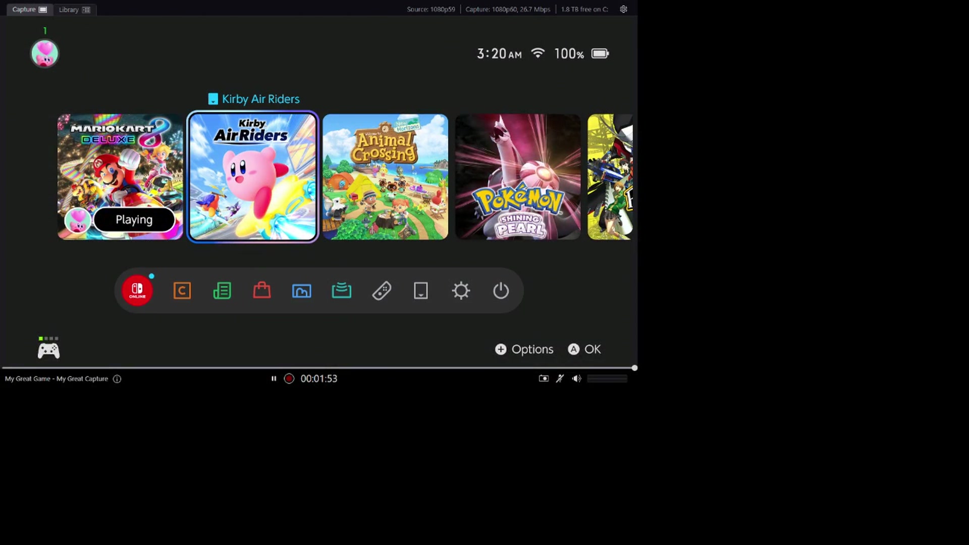Open the capture info icon

pyautogui.click(x=117, y=379)
